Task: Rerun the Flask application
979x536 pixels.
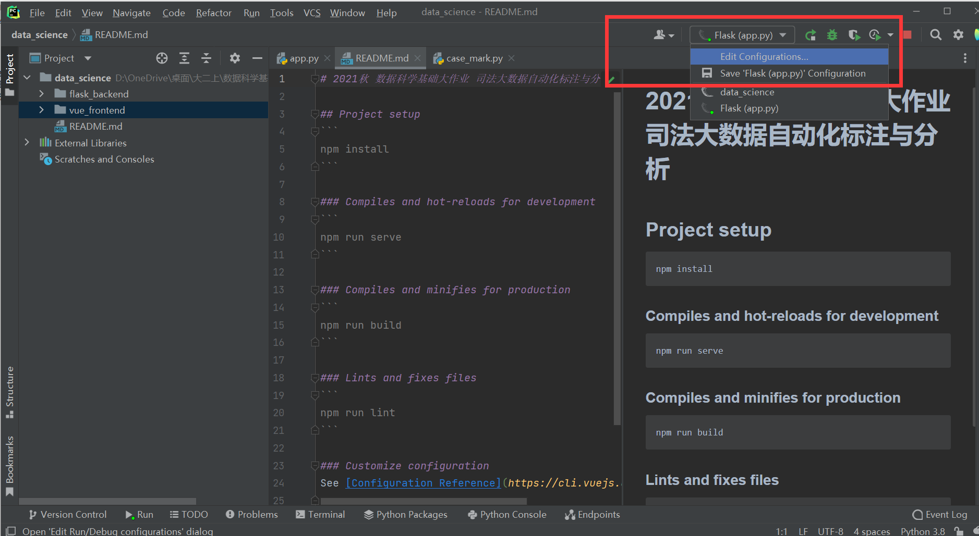Action: coord(811,35)
